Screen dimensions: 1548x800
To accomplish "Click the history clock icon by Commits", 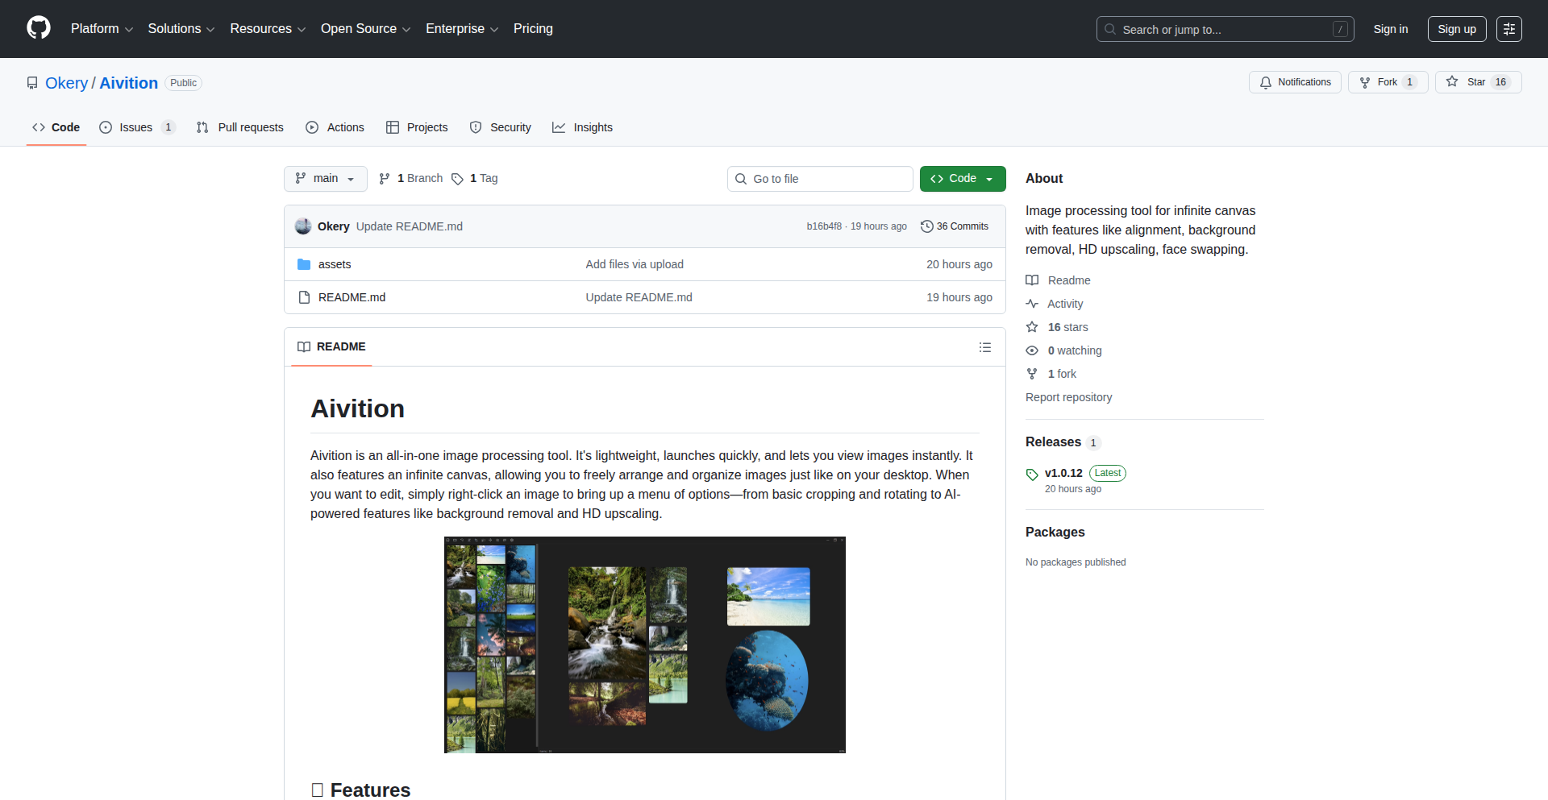I will pyautogui.click(x=927, y=226).
